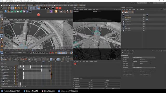166x93 pixels.
Task: Activate the Y axis lock icon
Action: coord(32,8)
